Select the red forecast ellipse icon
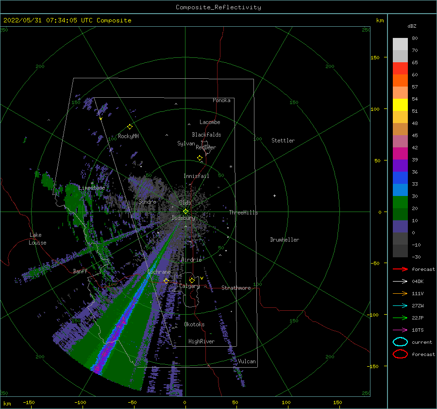This screenshot has width=437, height=409. [400, 354]
